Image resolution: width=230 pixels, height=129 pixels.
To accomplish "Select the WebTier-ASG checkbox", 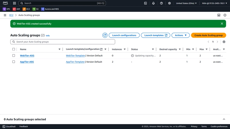I will [x=14, y=56].
